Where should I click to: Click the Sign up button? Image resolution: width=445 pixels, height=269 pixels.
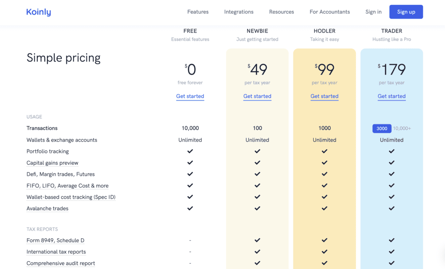tap(406, 12)
